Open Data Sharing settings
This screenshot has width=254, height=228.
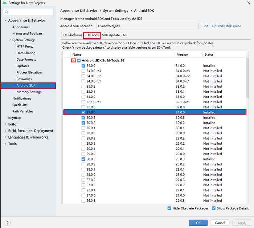coord(26,53)
